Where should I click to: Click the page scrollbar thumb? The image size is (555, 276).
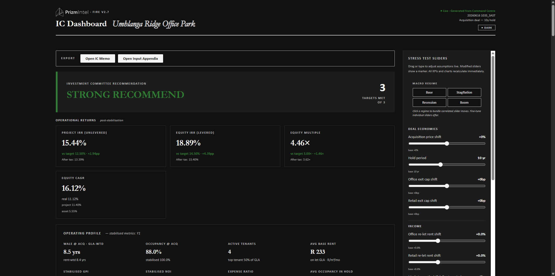coord(553,20)
